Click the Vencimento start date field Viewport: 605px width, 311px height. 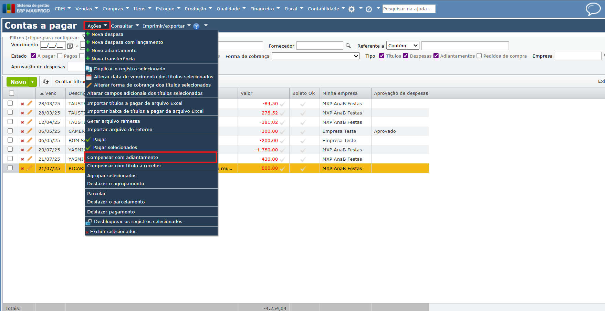tap(53, 46)
